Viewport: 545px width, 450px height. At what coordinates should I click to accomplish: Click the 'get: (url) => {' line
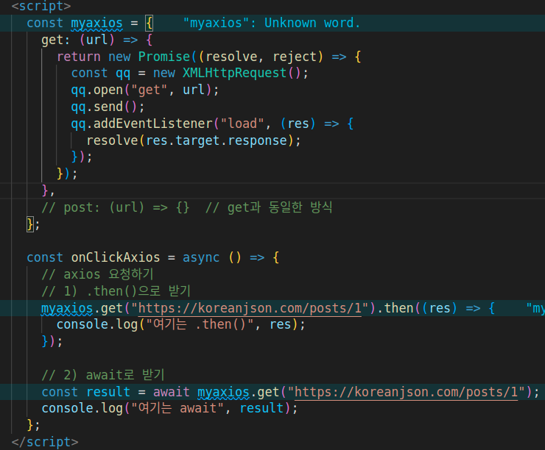coord(96,40)
